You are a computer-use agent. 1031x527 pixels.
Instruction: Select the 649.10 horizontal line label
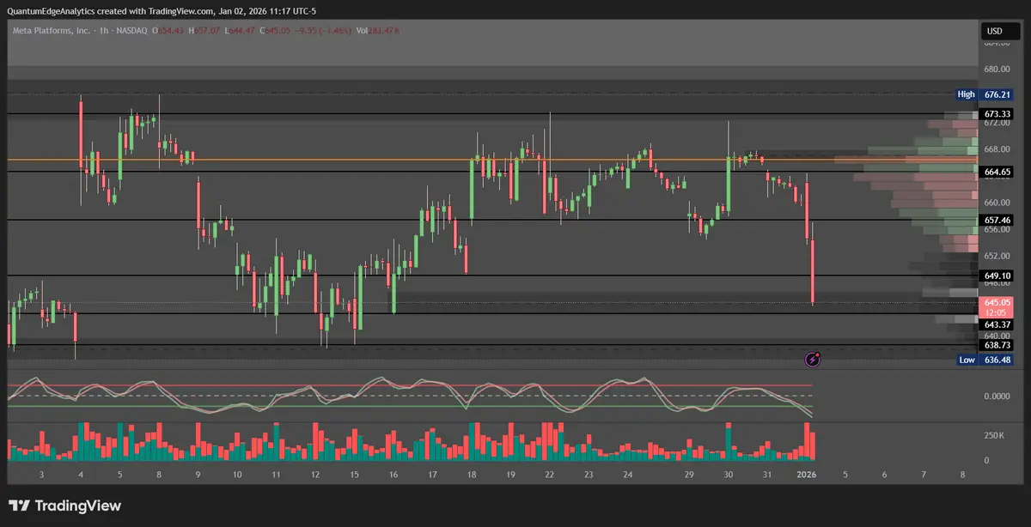[x=997, y=276]
